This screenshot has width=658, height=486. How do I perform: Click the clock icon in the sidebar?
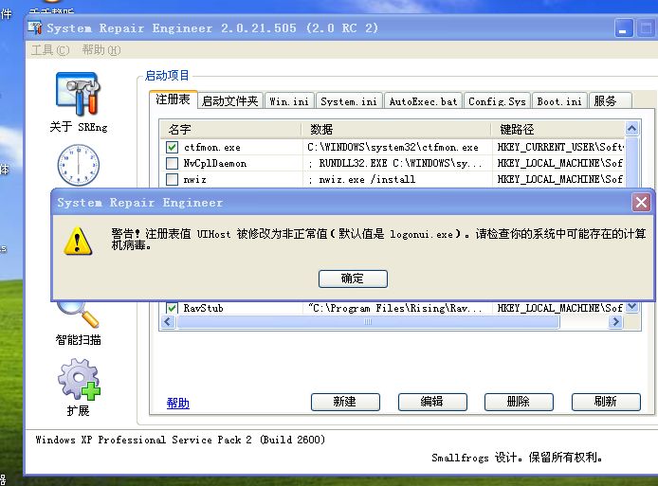tap(78, 165)
